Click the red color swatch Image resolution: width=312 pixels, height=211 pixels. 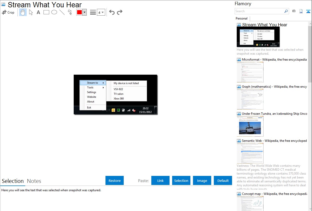point(79,12)
